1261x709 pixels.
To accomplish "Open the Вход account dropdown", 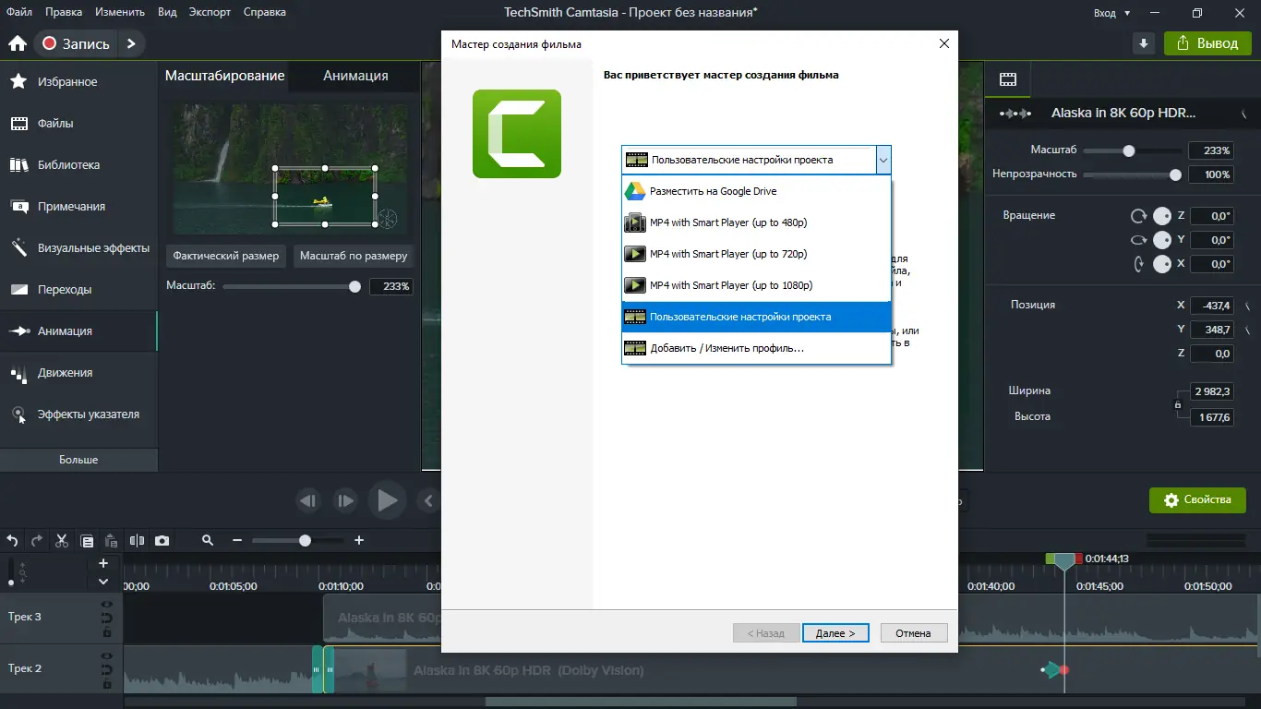I will 1111,13.
